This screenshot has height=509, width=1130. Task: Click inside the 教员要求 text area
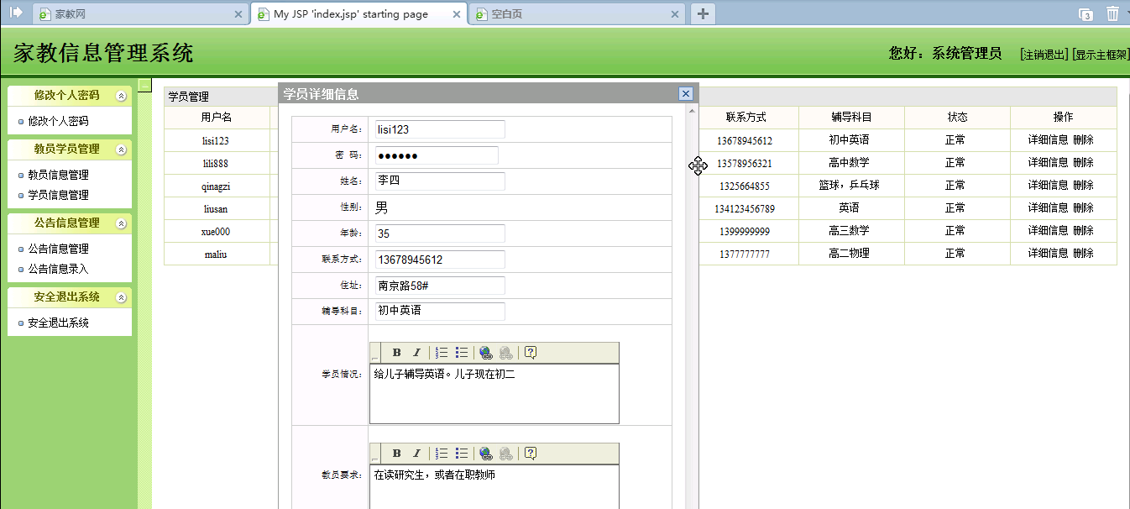[x=494, y=487]
